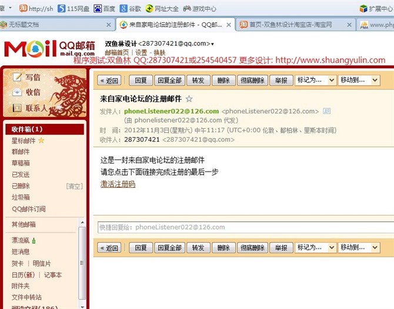Open the 谷歌 bookmark
This screenshot has height=309, width=394.
pos(130,9)
